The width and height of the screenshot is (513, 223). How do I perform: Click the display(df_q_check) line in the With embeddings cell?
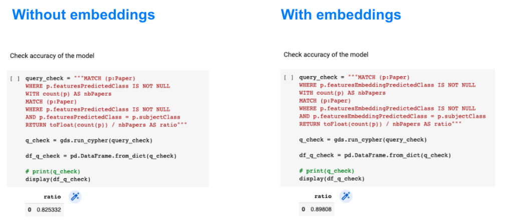point(332,178)
